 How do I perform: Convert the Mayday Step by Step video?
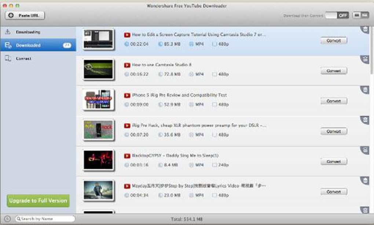pyautogui.click(x=334, y=192)
